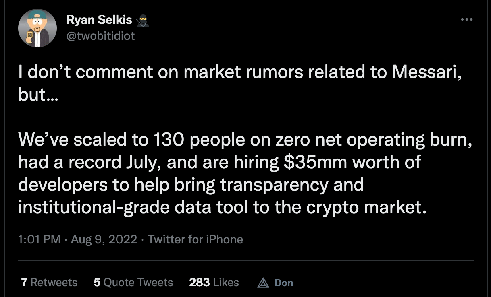Click the Twitter for iPhone source label
This screenshot has width=491, height=297.
coord(196,240)
